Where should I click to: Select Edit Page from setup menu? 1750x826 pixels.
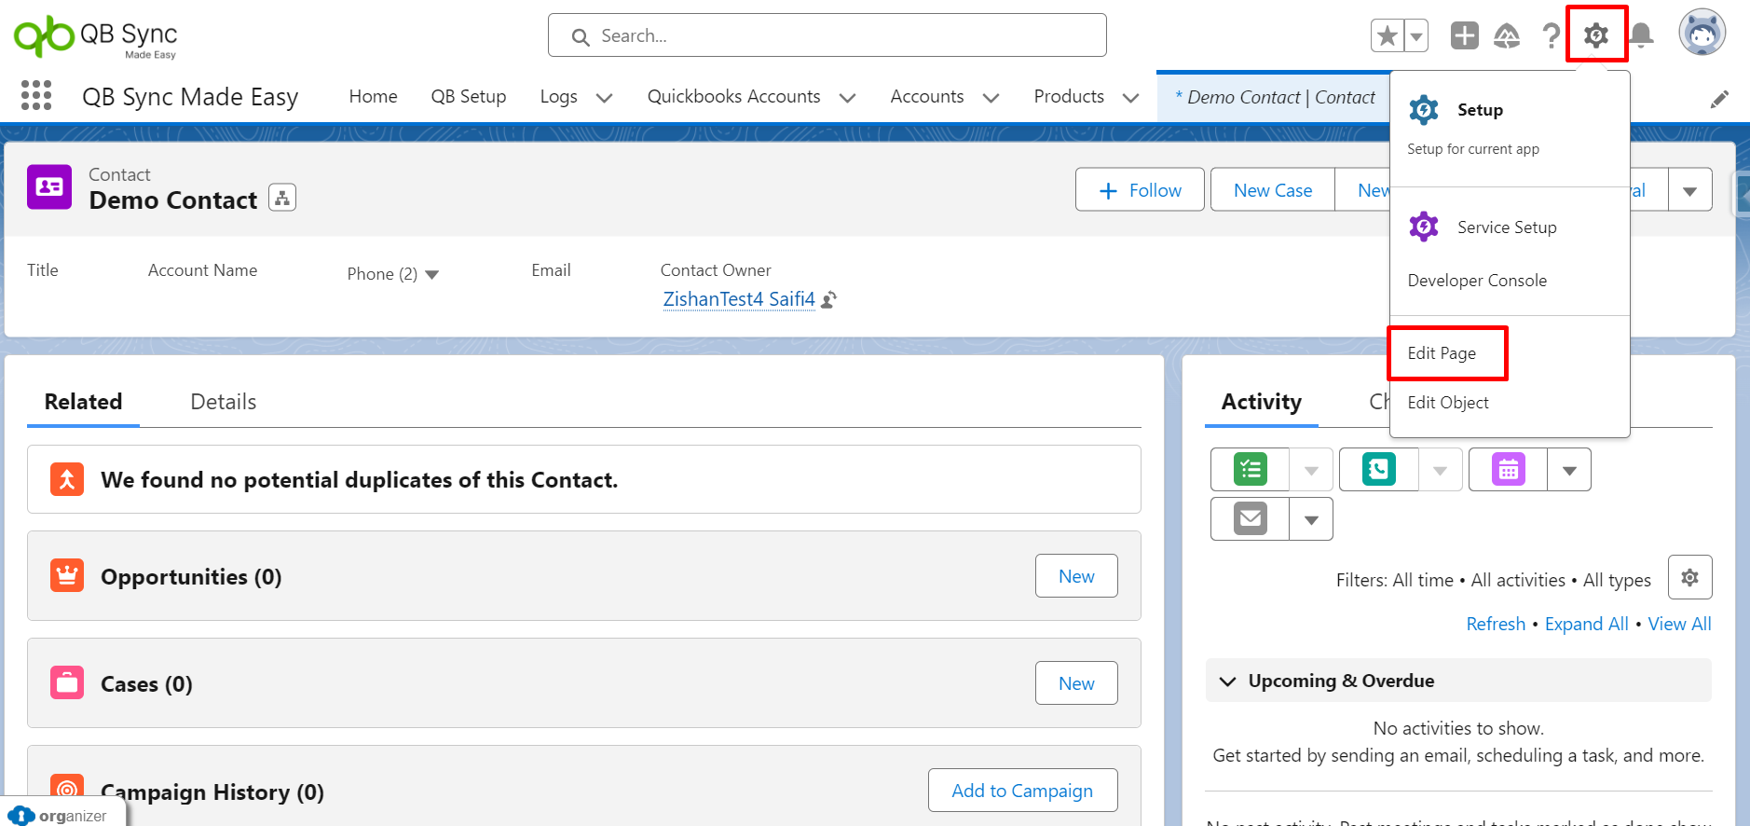pos(1442,353)
